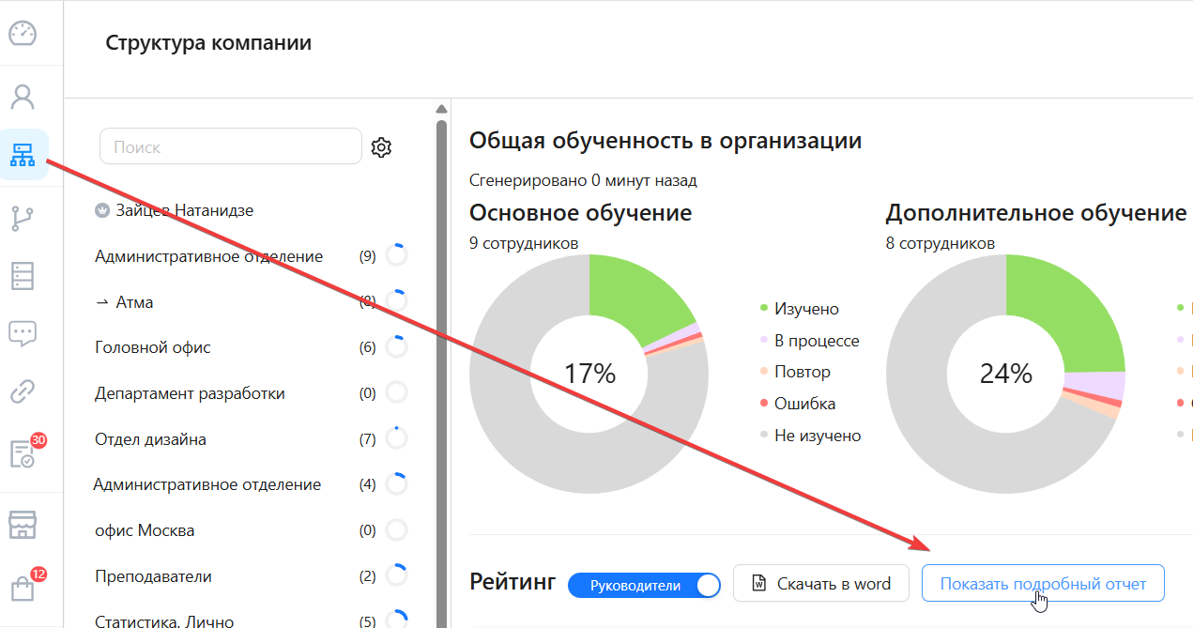Screen dimensions: 1193x628
Task: Click Показать подробный отчет button
Action: point(1043,584)
